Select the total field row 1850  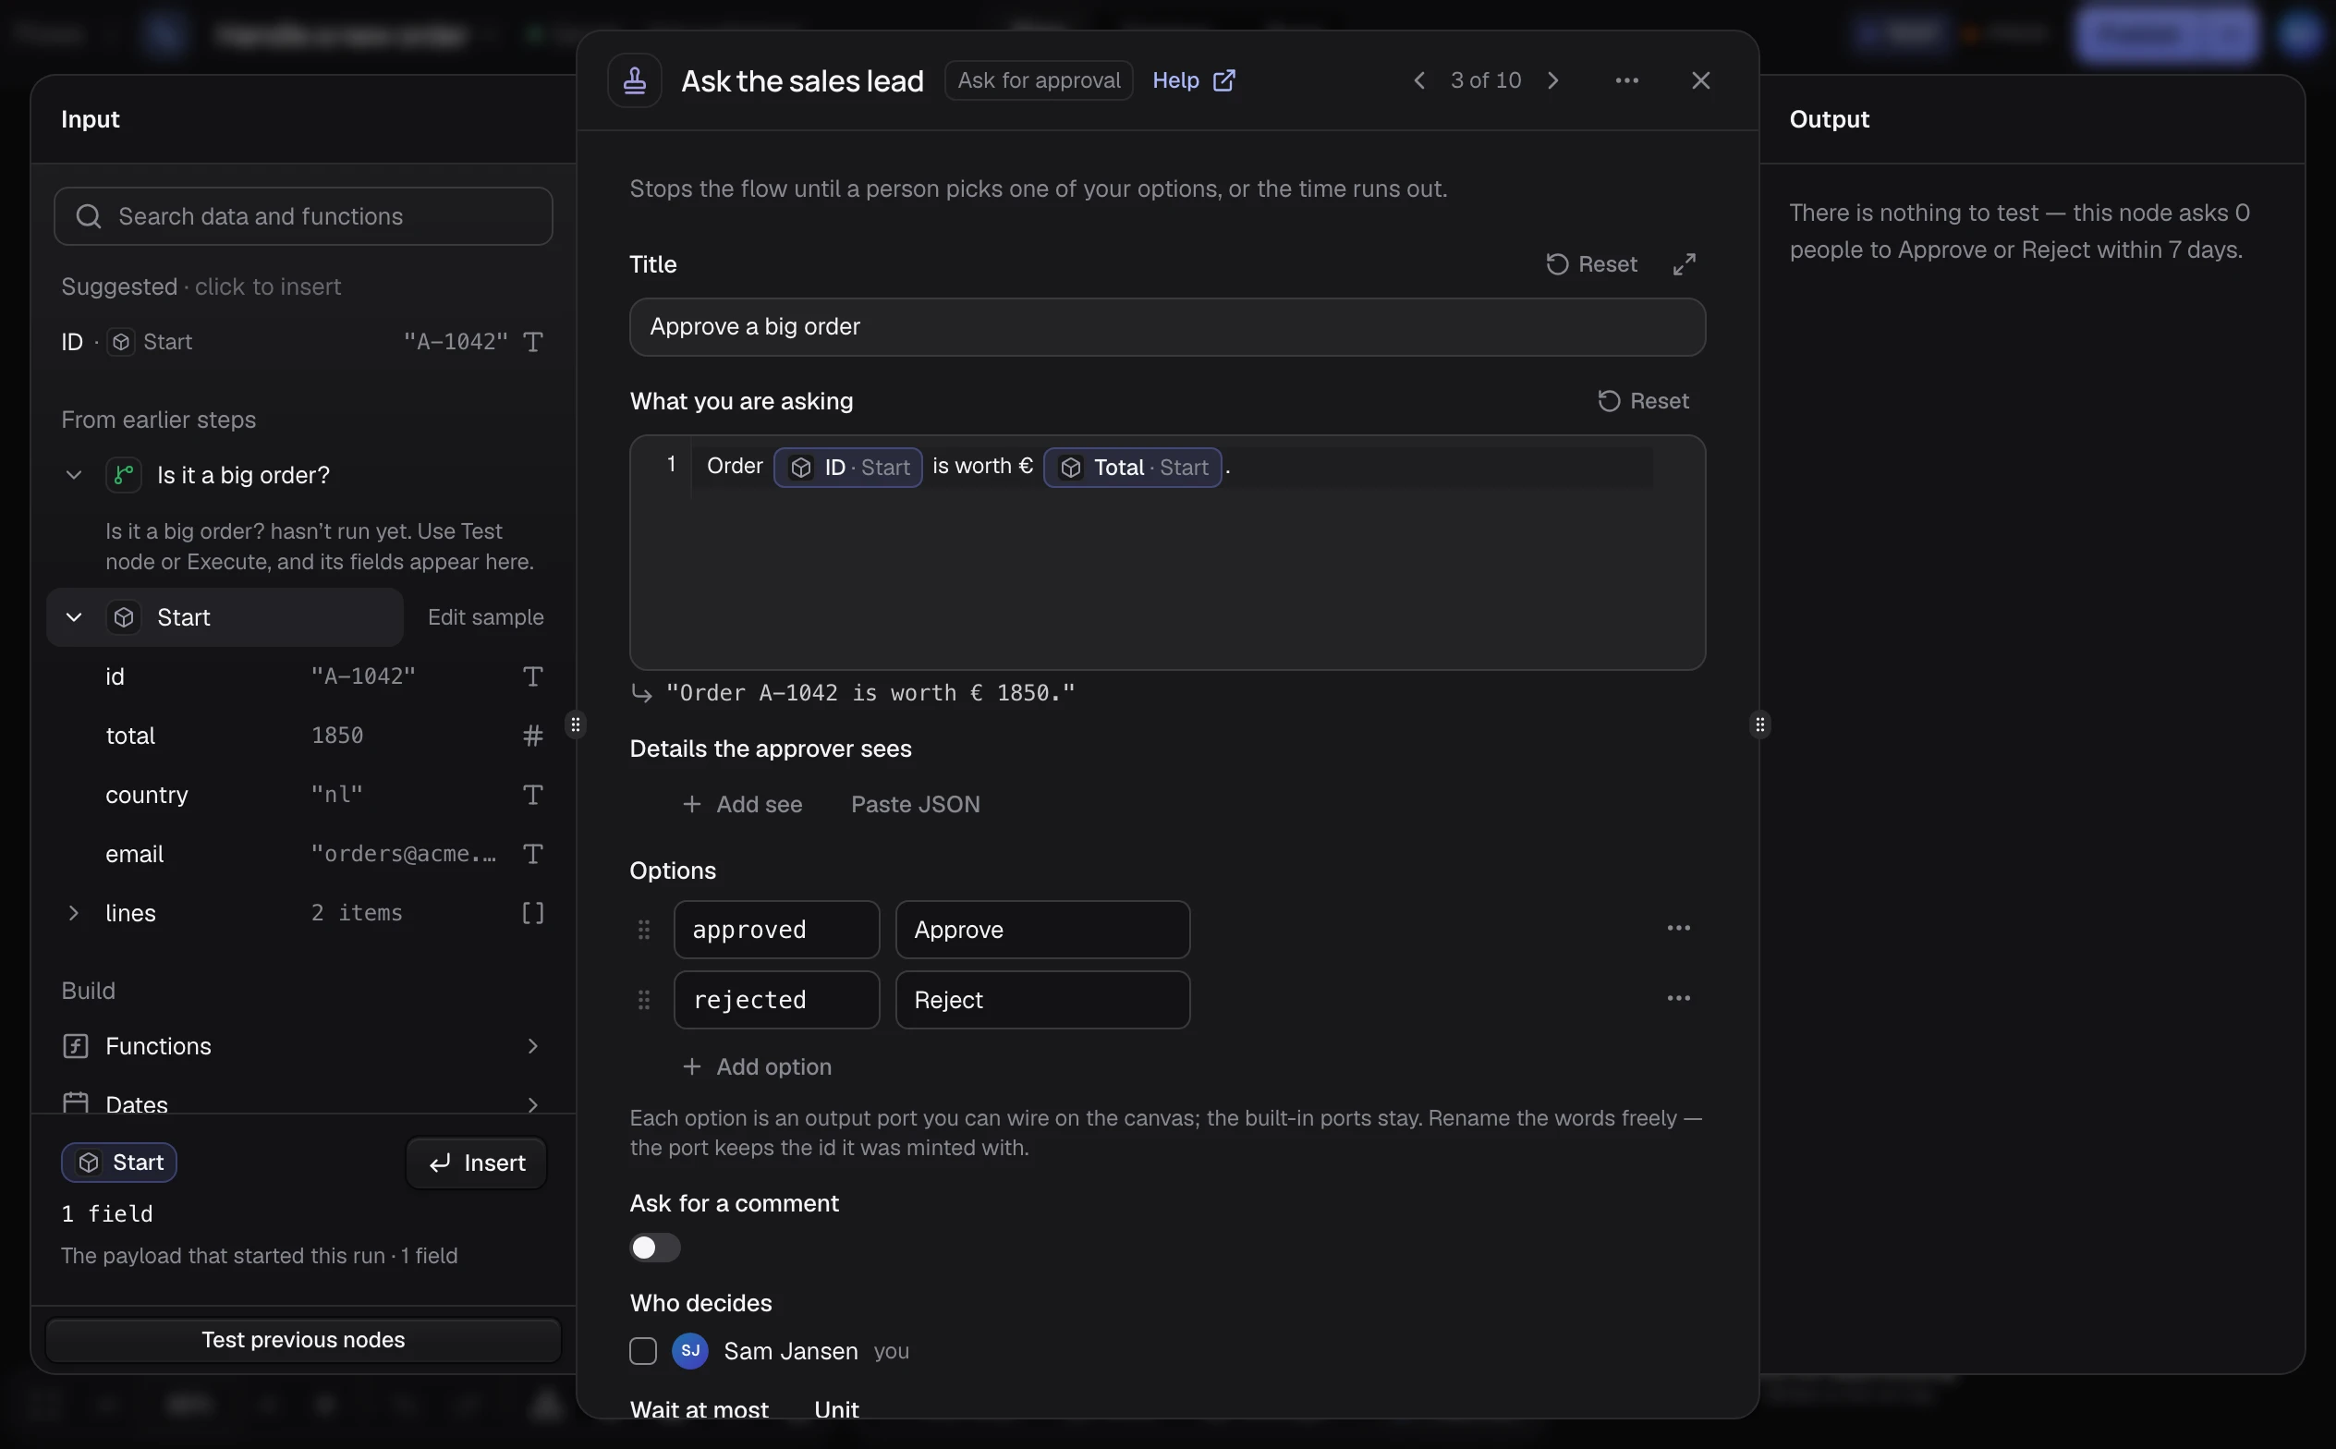click(x=303, y=736)
